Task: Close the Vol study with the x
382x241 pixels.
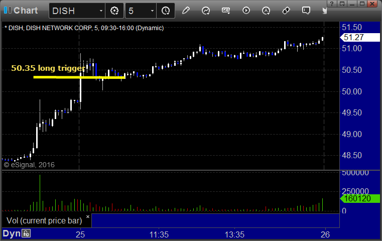Action: pyautogui.click(x=88, y=216)
